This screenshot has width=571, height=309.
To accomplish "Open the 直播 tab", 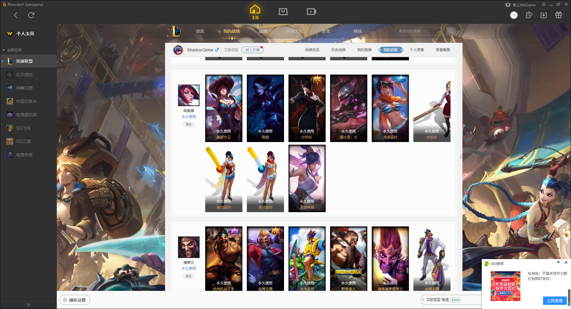I will pyautogui.click(x=263, y=31).
